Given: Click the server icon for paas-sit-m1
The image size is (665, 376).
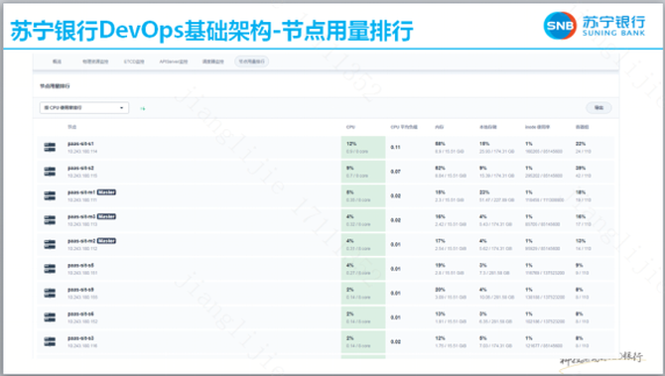Looking at the screenshot, I should [50, 195].
